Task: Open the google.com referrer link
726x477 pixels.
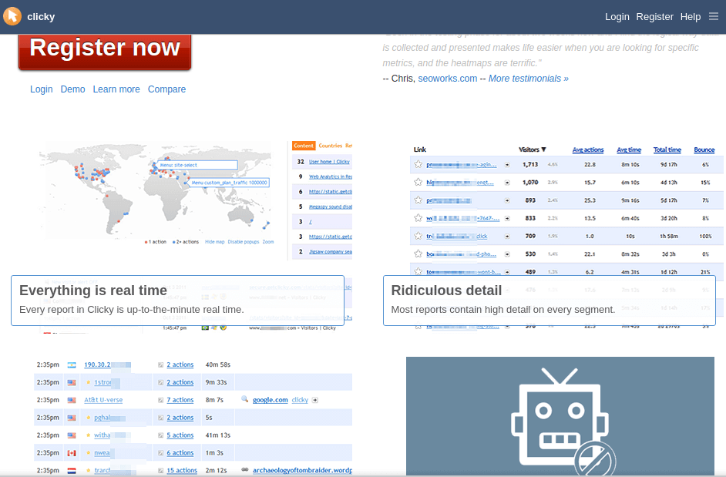Action: click(x=271, y=400)
